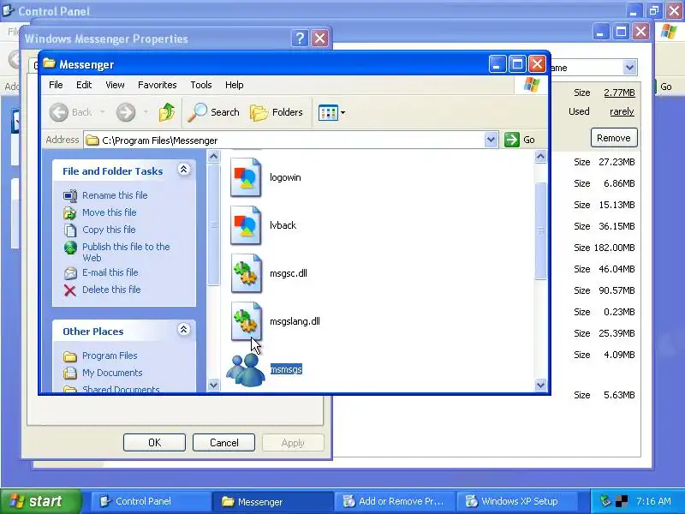
Task: Click the Forward navigation arrow
Action: pyautogui.click(x=126, y=112)
